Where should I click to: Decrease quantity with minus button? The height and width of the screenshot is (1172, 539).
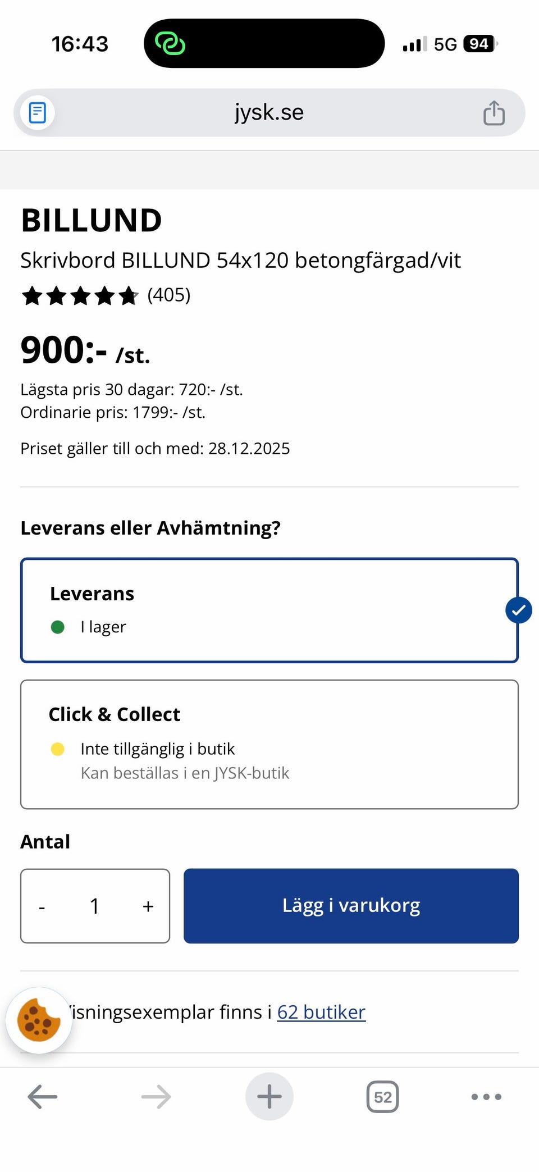(x=42, y=906)
